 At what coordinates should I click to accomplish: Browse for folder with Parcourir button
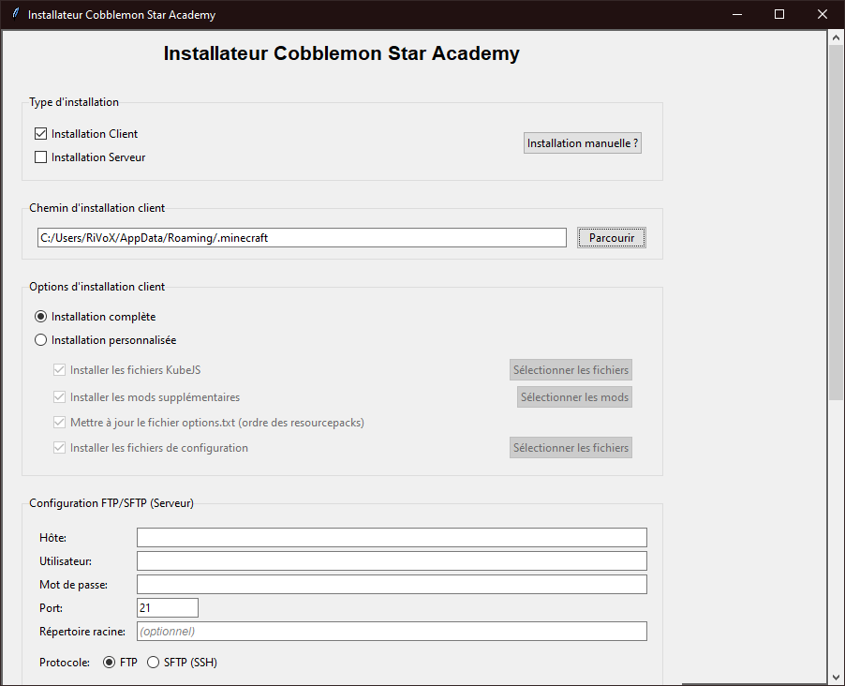(612, 238)
